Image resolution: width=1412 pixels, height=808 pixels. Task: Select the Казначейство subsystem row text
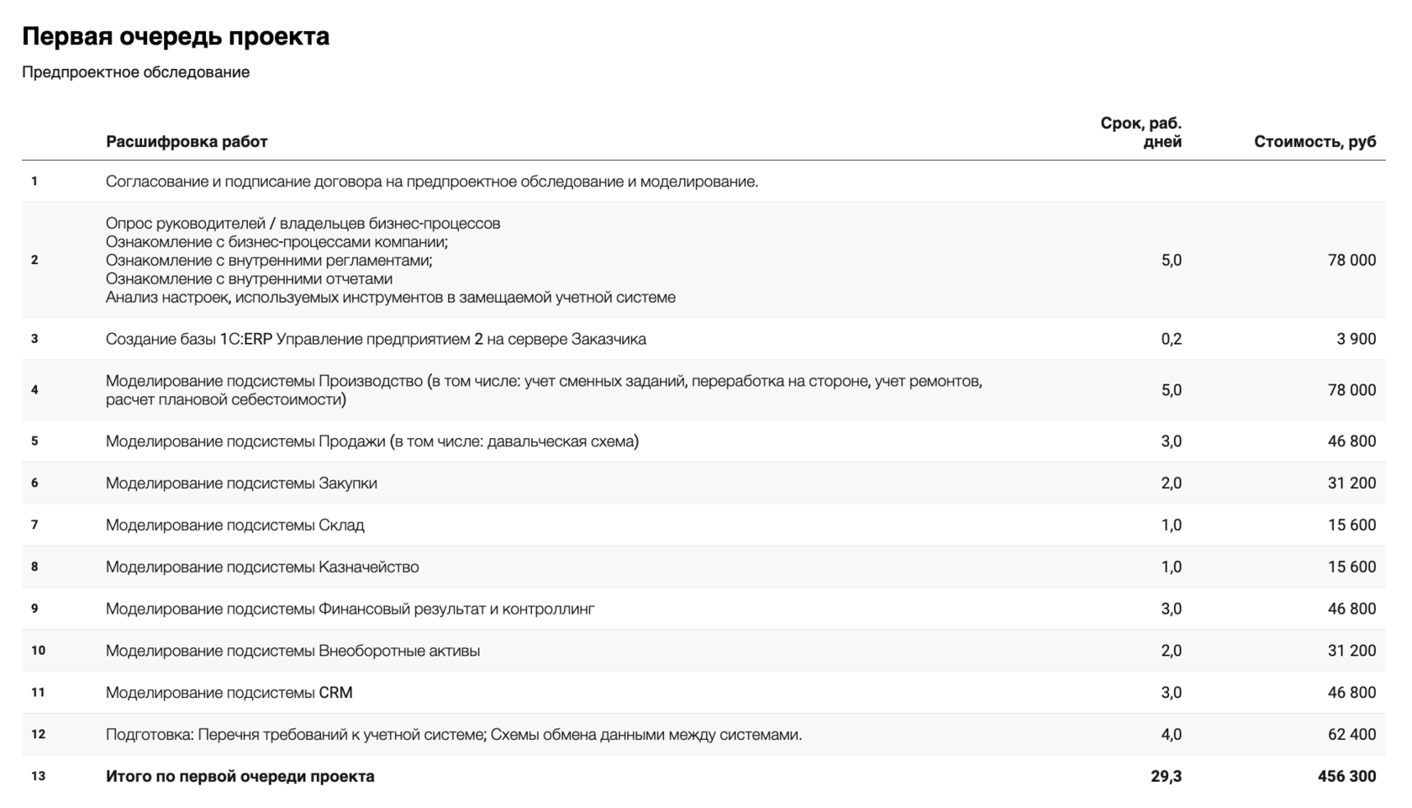[262, 567]
